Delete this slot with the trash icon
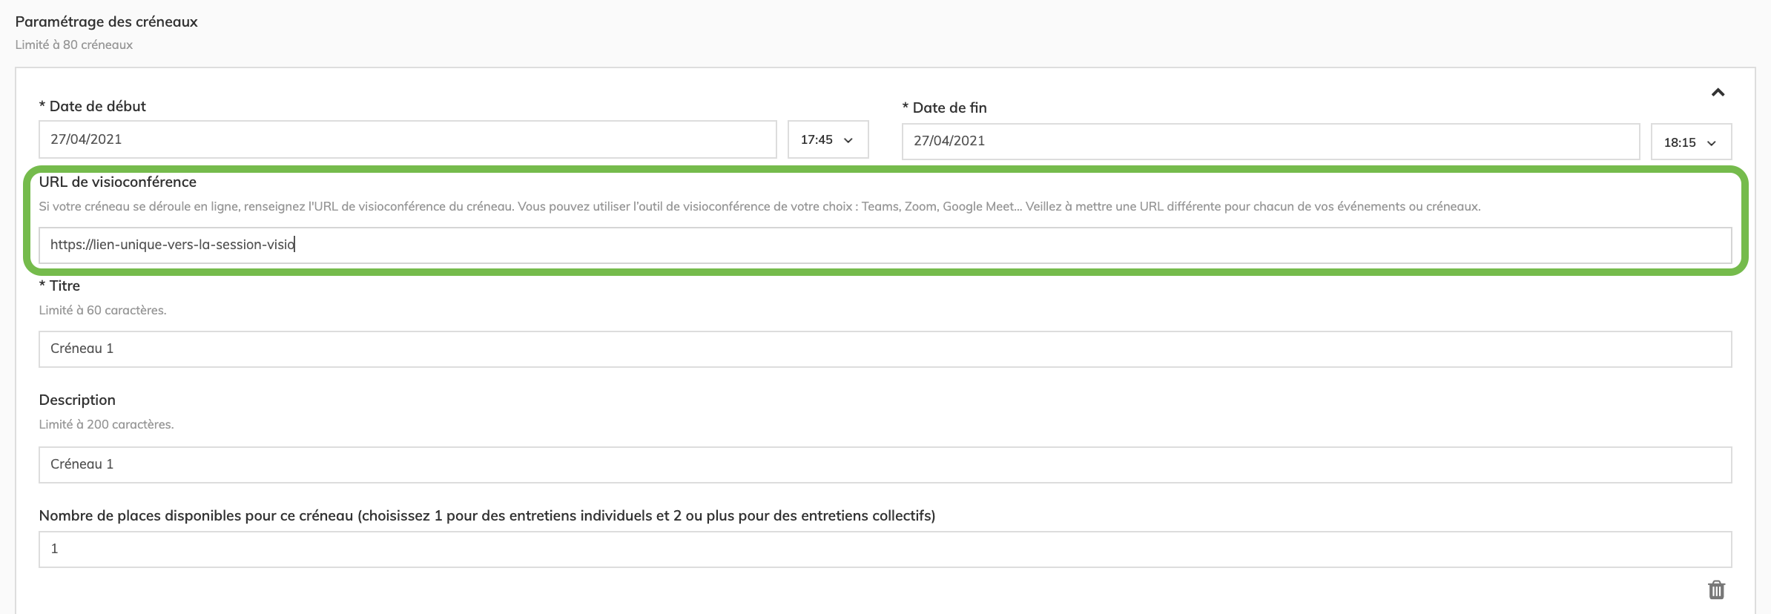This screenshot has height=614, width=1771. [x=1716, y=590]
